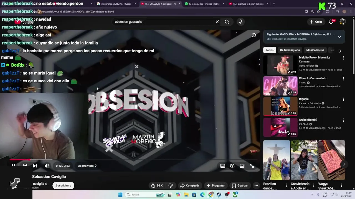Open options for Wagyu Steak short

341,185
